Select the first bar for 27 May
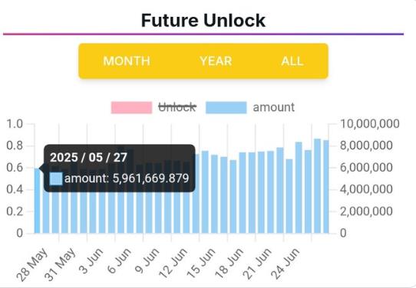The image size is (416, 288). [x=37, y=201]
